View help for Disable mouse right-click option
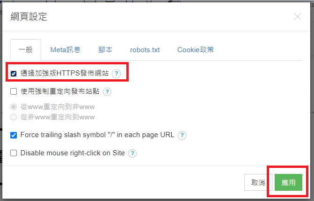 pyautogui.click(x=132, y=153)
